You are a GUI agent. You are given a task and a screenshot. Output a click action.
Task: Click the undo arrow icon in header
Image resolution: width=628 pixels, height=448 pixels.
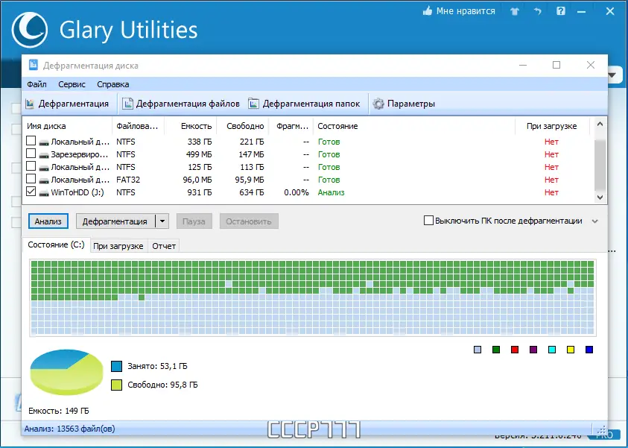point(537,12)
